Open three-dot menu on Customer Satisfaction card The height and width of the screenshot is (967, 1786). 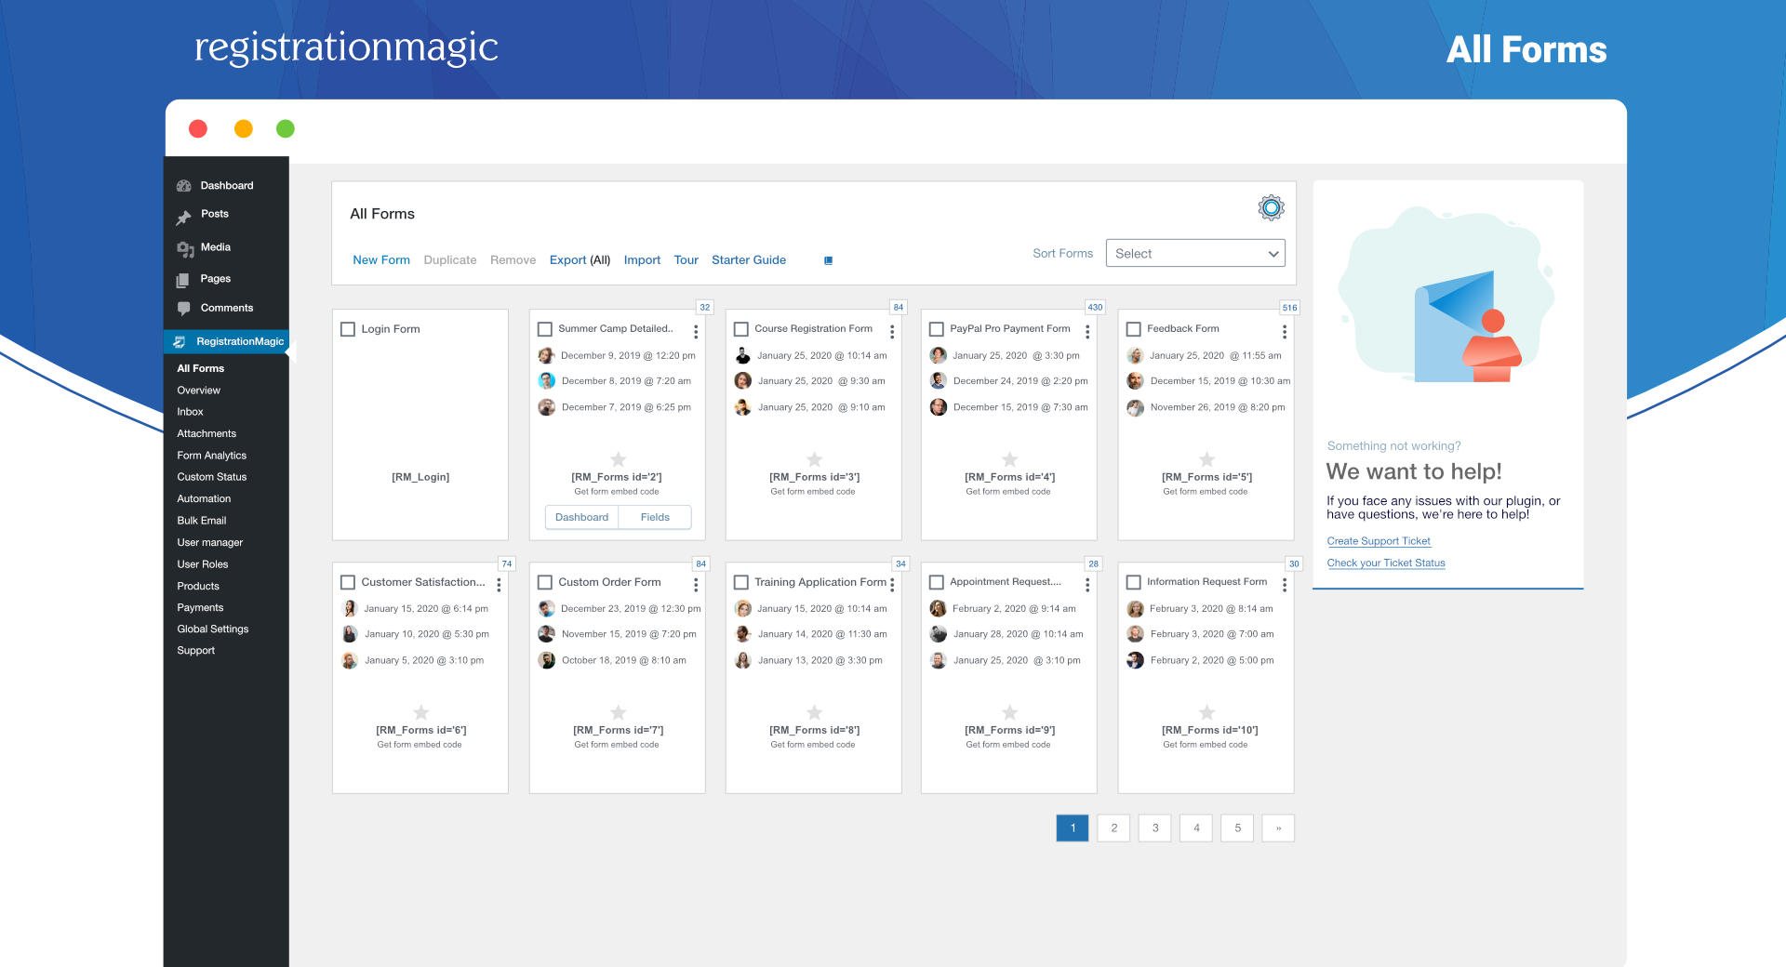(499, 584)
